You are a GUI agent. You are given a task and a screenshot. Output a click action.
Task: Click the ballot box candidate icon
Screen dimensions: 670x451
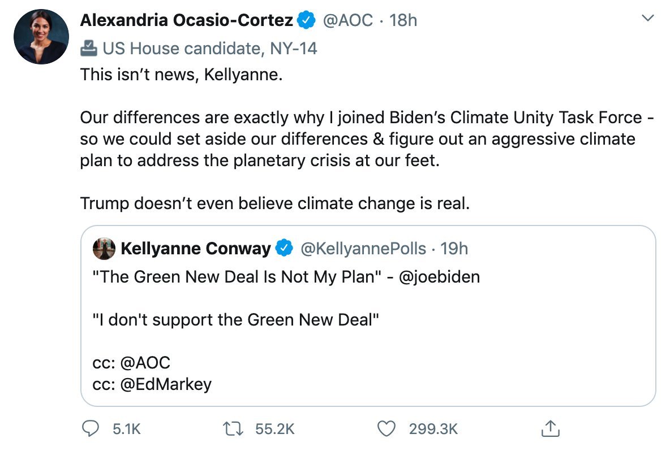pos(88,49)
